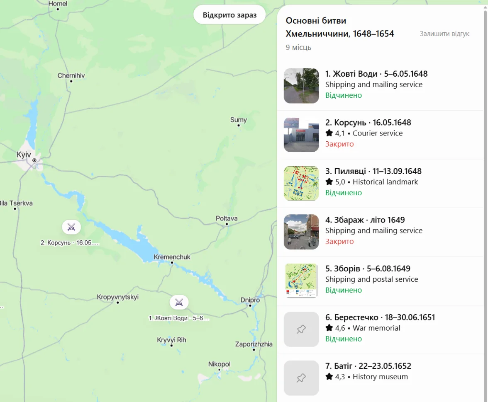Click star icon beside 4,6 War memorial
The image size is (488, 402).
click(x=329, y=328)
